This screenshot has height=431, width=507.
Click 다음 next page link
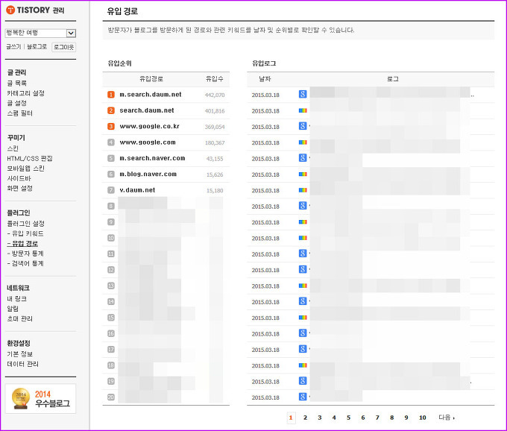(x=447, y=418)
